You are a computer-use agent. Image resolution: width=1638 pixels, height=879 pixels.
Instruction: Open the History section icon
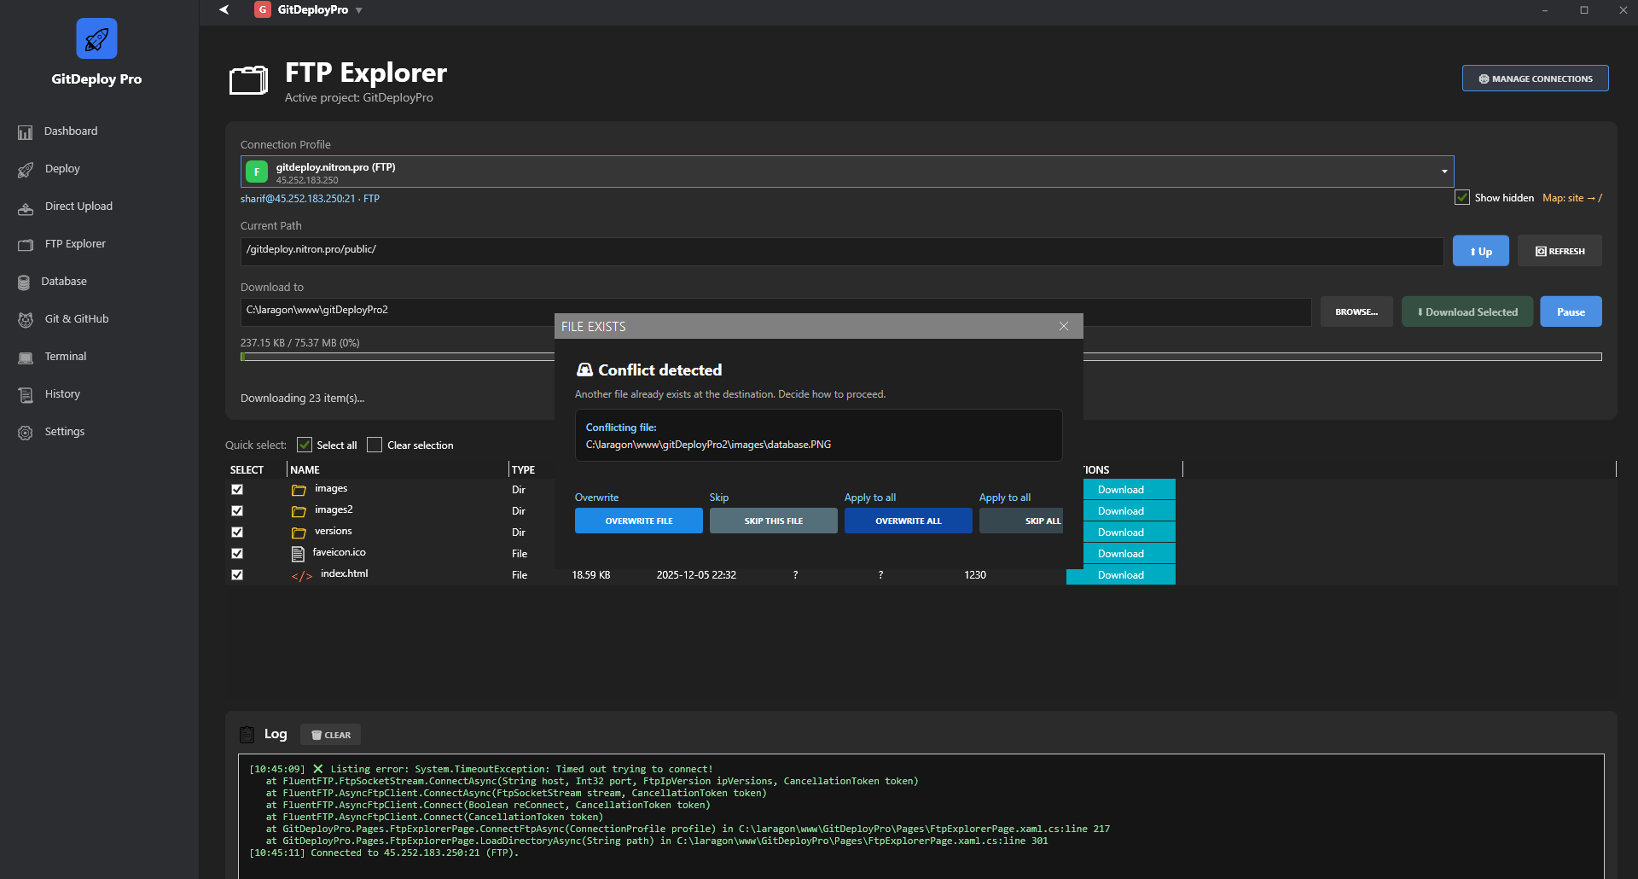click(x=26, y=394)
